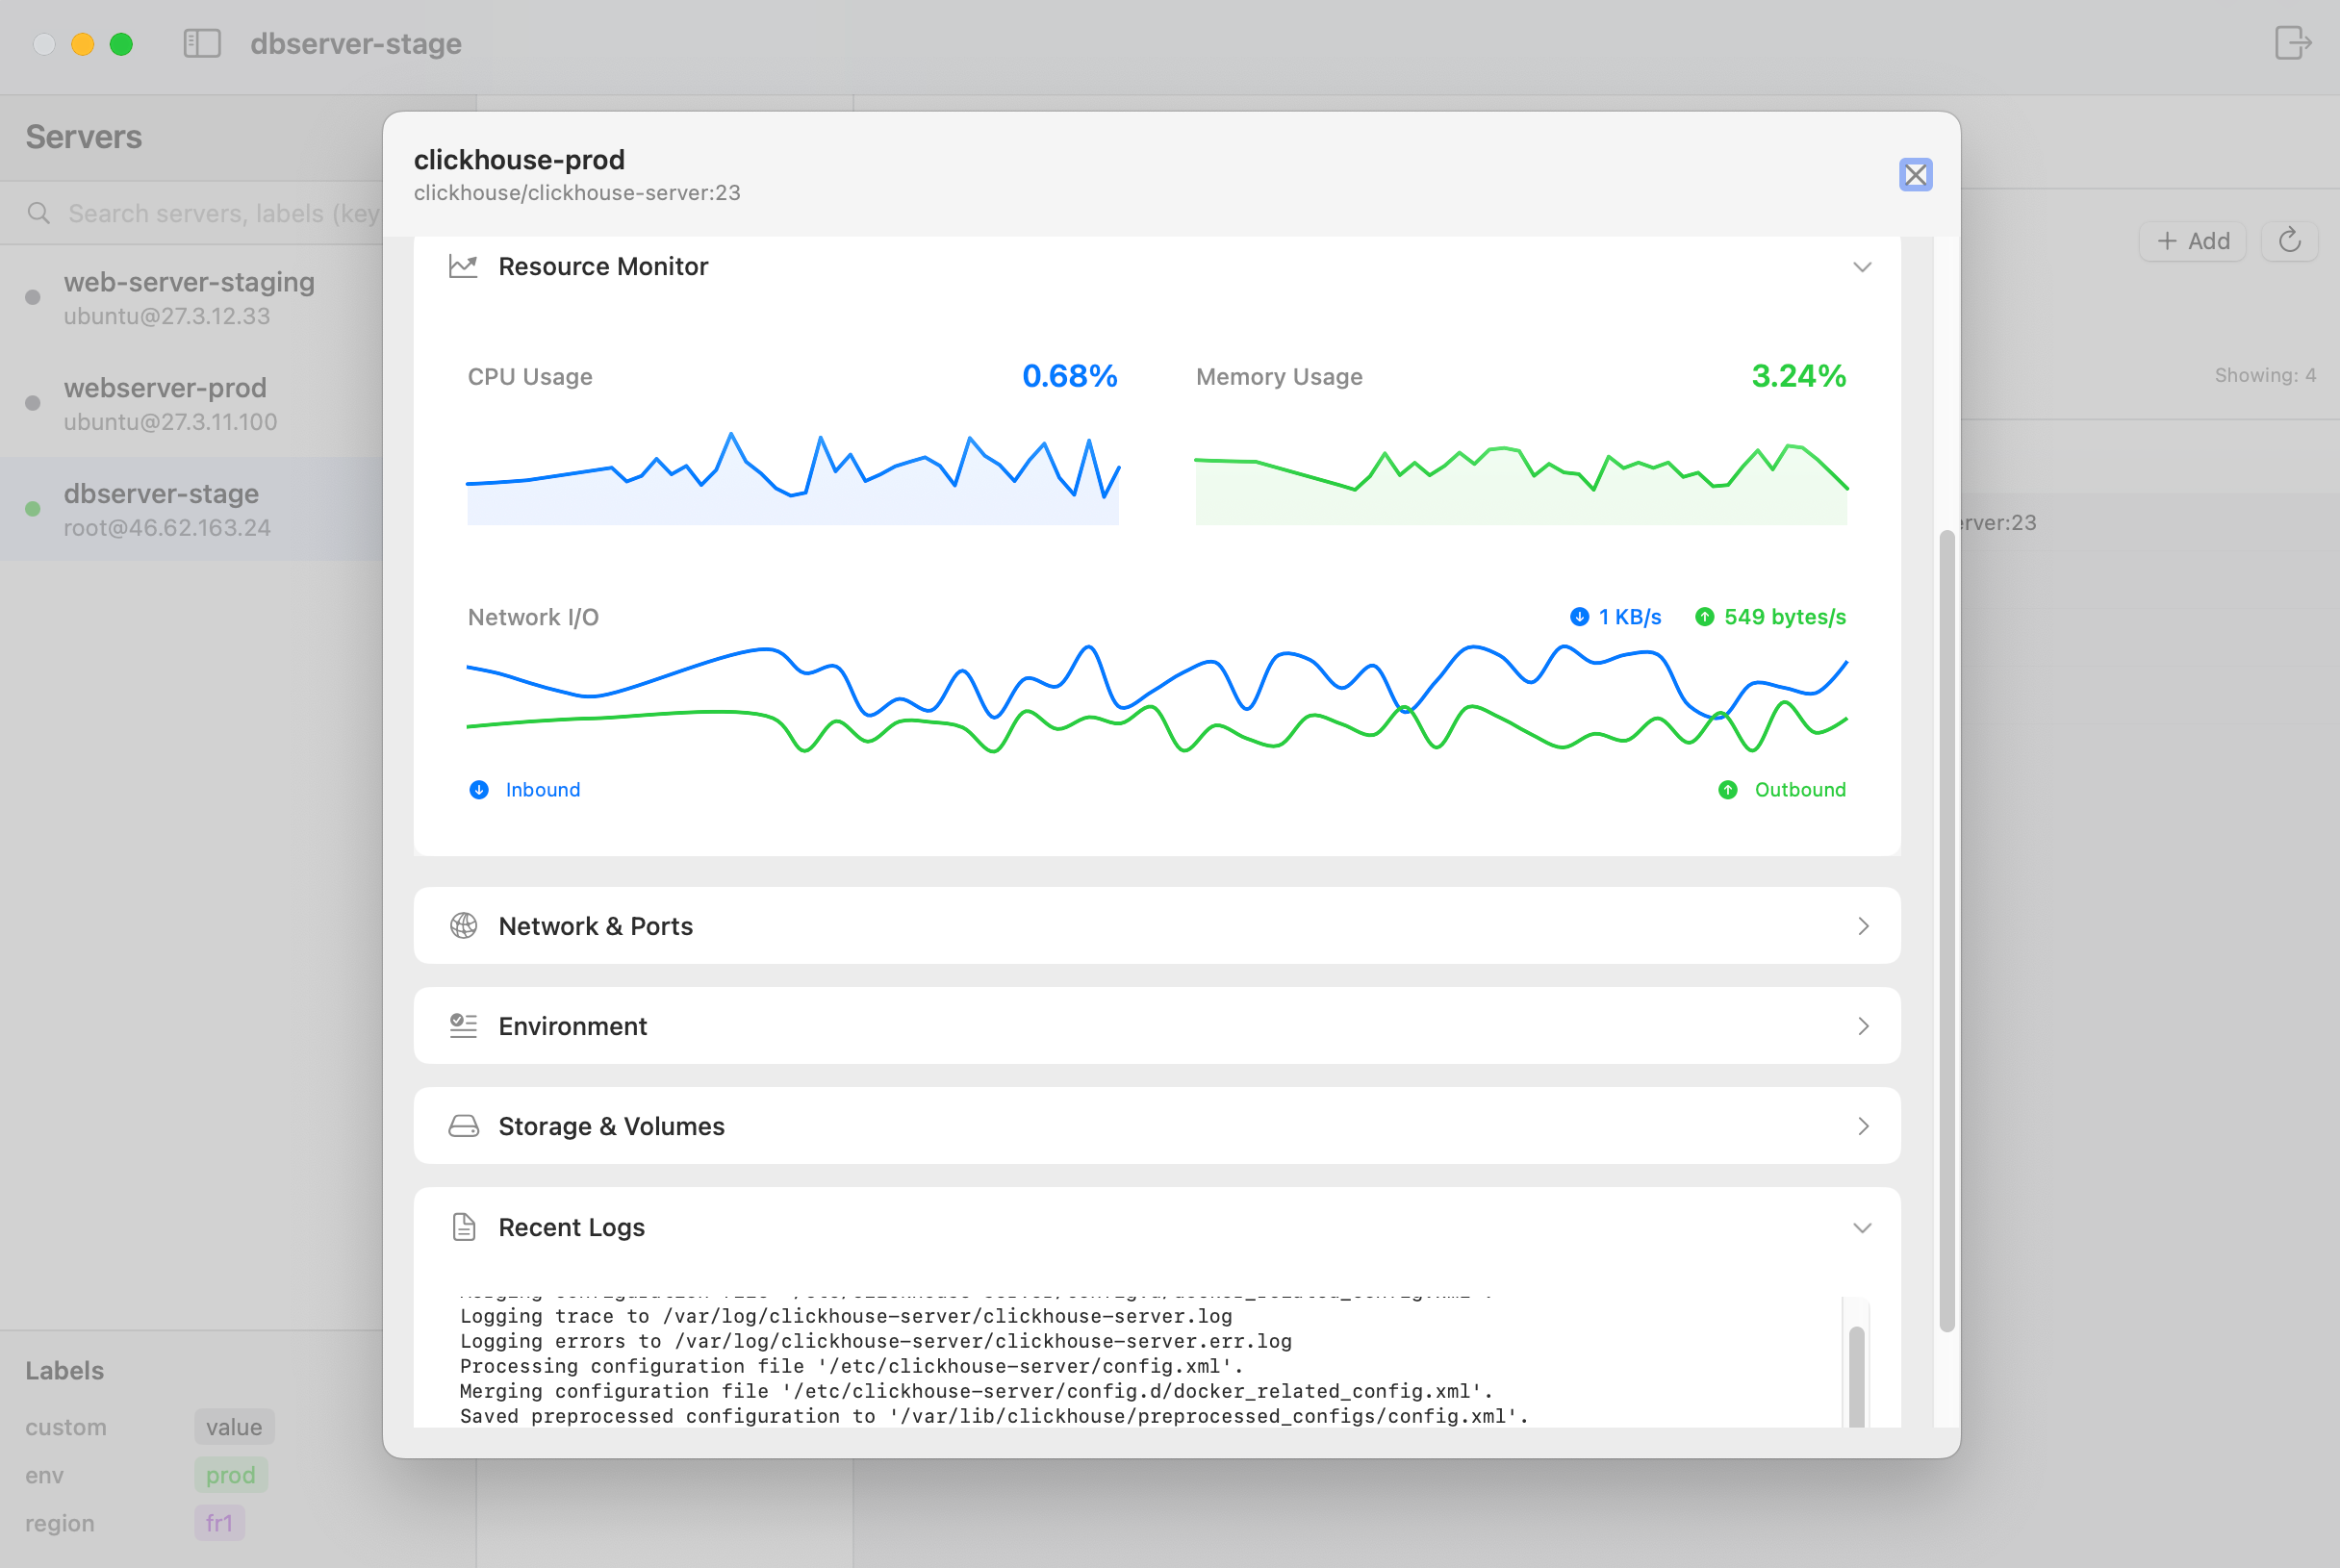This screenshot has width=2340, height=1568.
Task: Click the Memory Usage value 3.24%
Action: (x=1798, y=376)
